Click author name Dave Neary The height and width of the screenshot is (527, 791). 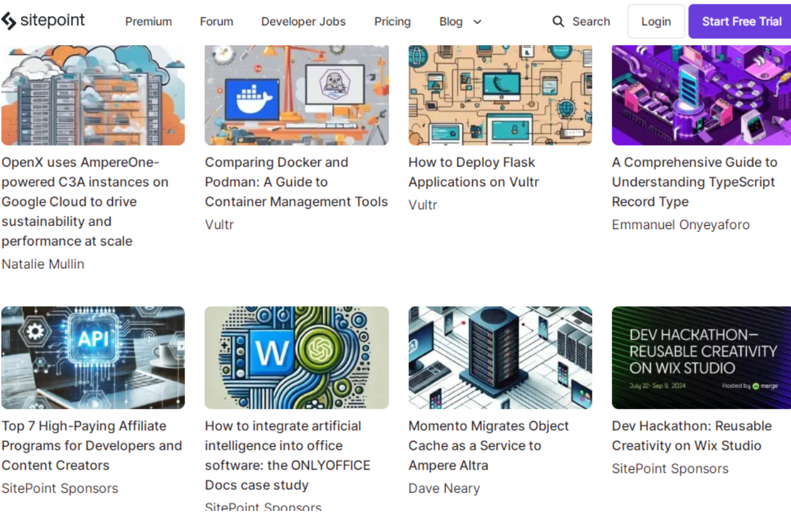tap(444, 488)
